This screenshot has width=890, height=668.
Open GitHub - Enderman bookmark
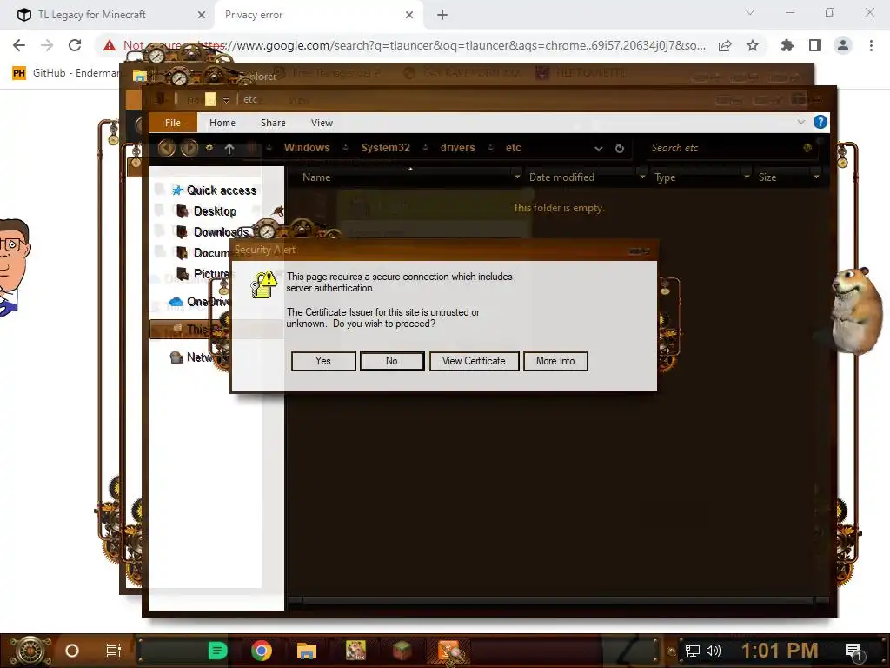point(66,73)
